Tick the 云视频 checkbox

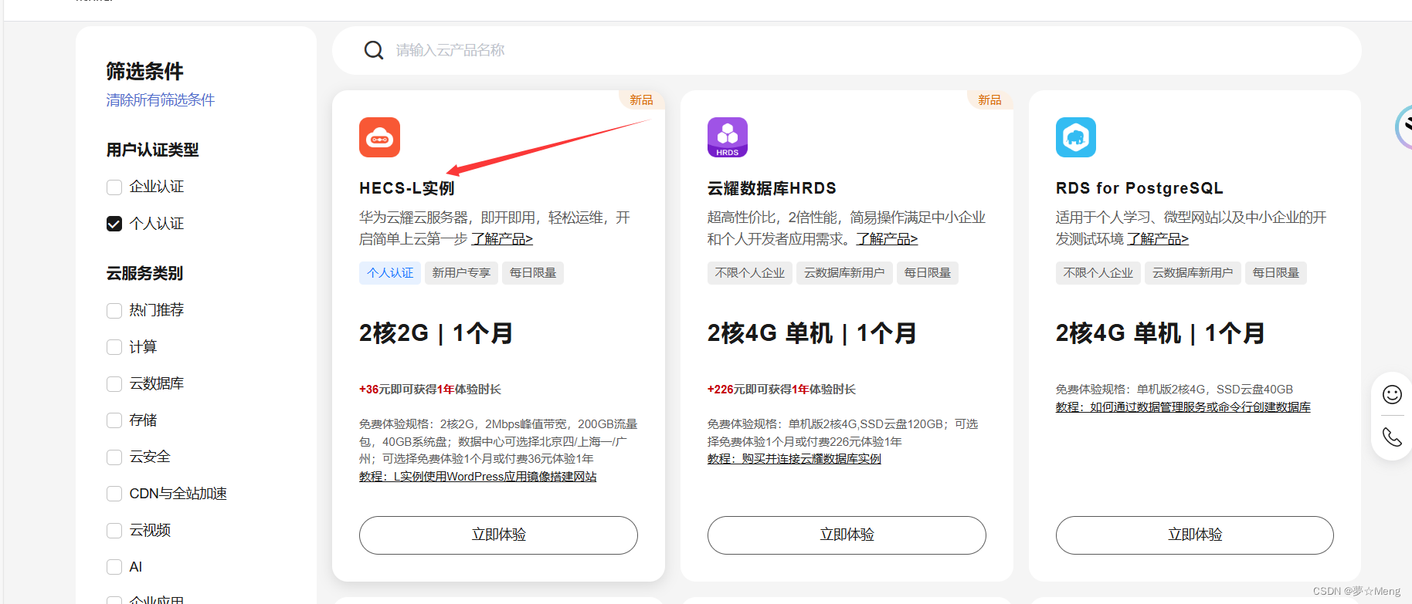[114, 531]
